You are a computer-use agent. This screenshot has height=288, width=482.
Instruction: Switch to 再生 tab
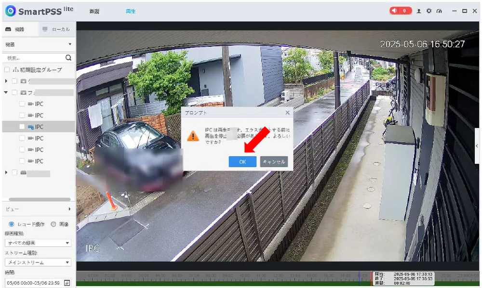click(x=131, y=12)
